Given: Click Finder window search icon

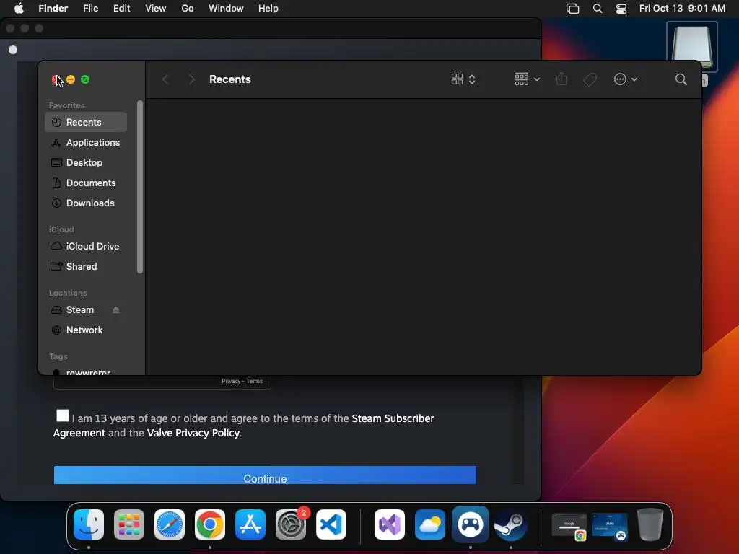Looking at the screenshot, I should coord(681,79).
